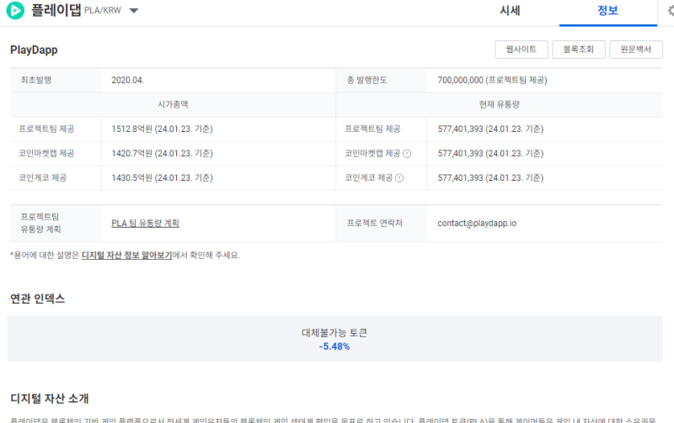
Task: Switch to the 정보 tab
Action: tap(607, 11)
